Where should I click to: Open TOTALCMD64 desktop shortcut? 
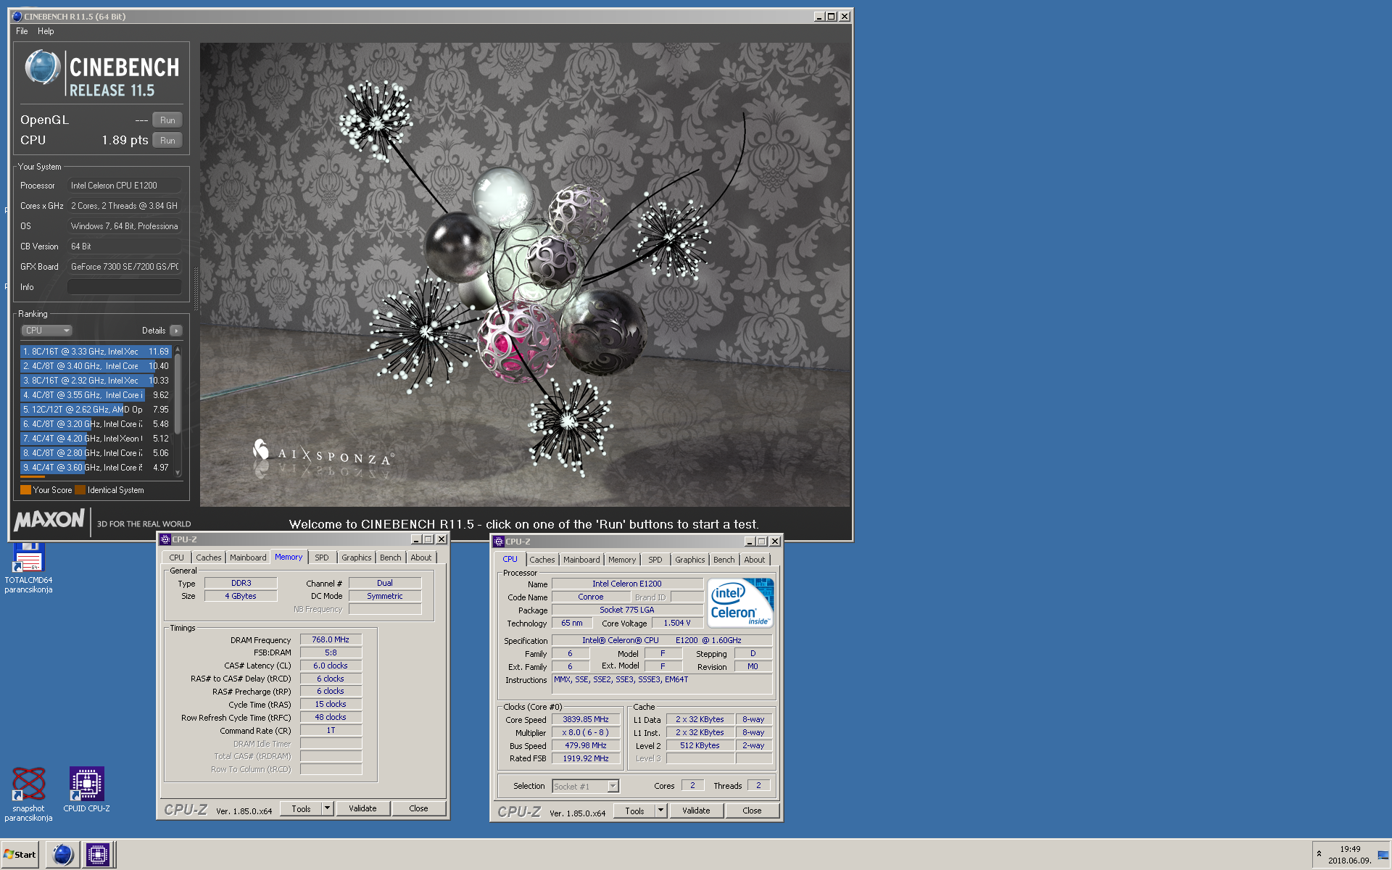[28, 567]
